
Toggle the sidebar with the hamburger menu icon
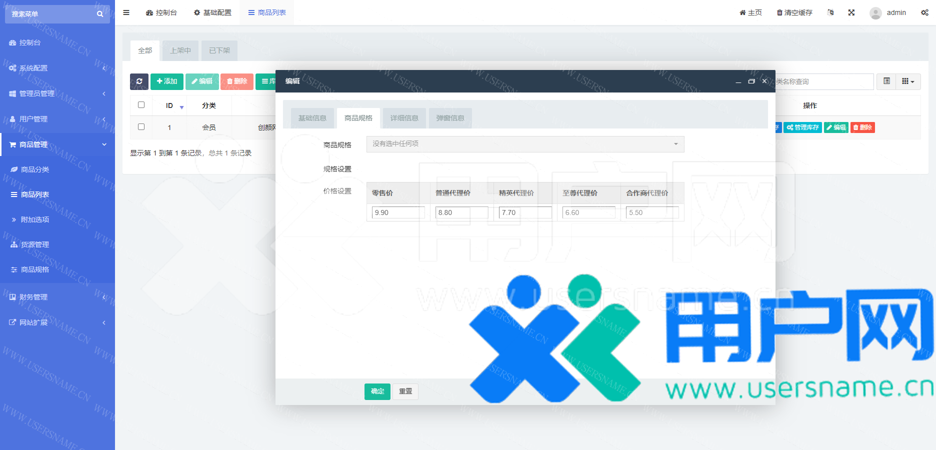click(x=126, y=12)
